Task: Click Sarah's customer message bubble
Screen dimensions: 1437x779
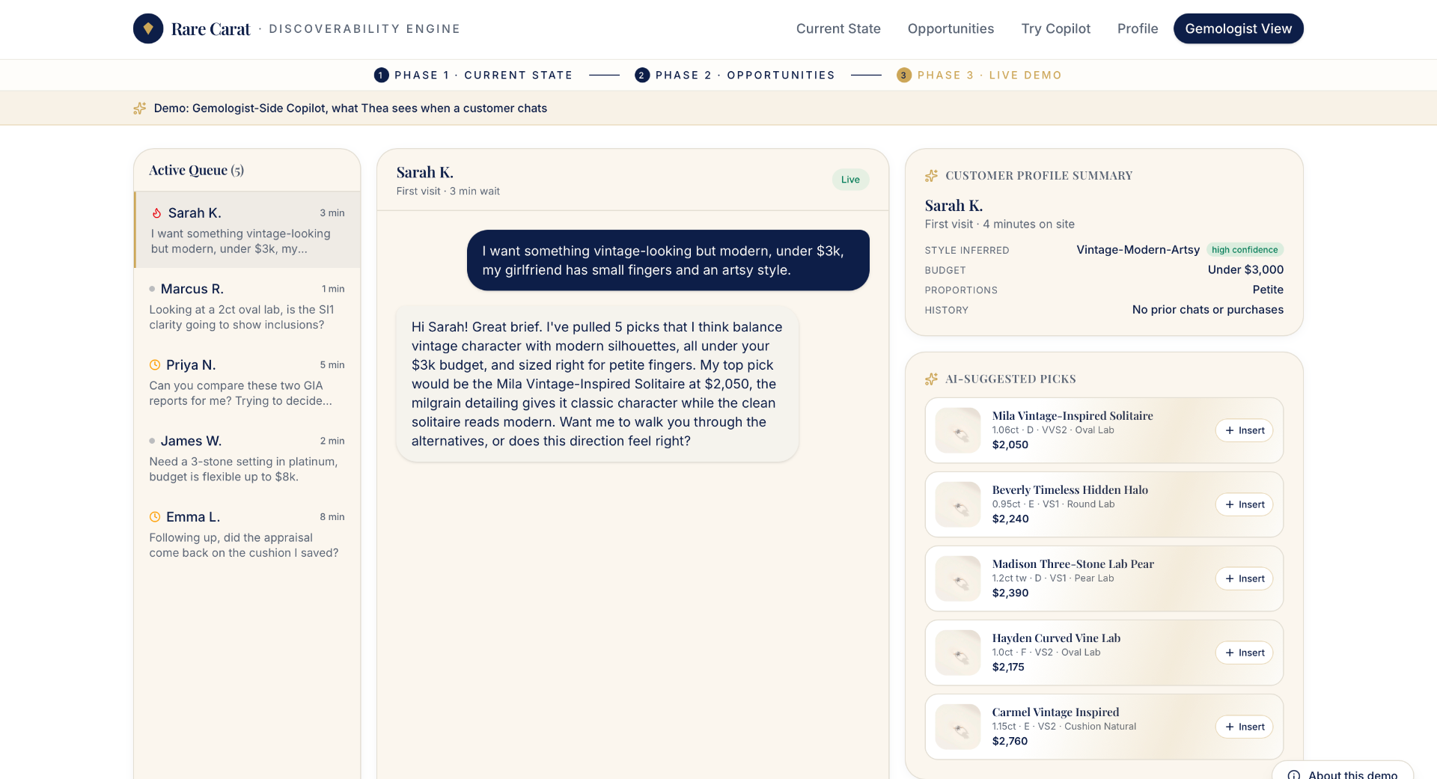Action: pos(668,260)
